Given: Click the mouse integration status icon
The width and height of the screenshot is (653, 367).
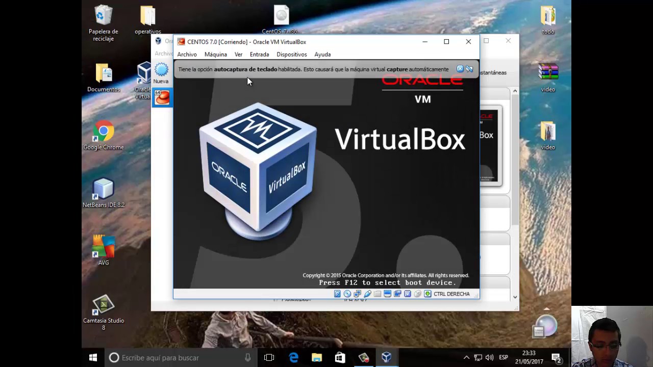Looking at the screenshot, I should pos(417,294).
